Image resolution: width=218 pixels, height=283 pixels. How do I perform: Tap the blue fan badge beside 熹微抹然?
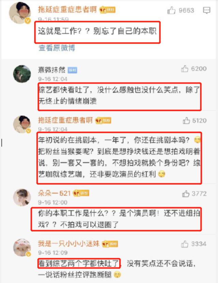pos(72,70)
